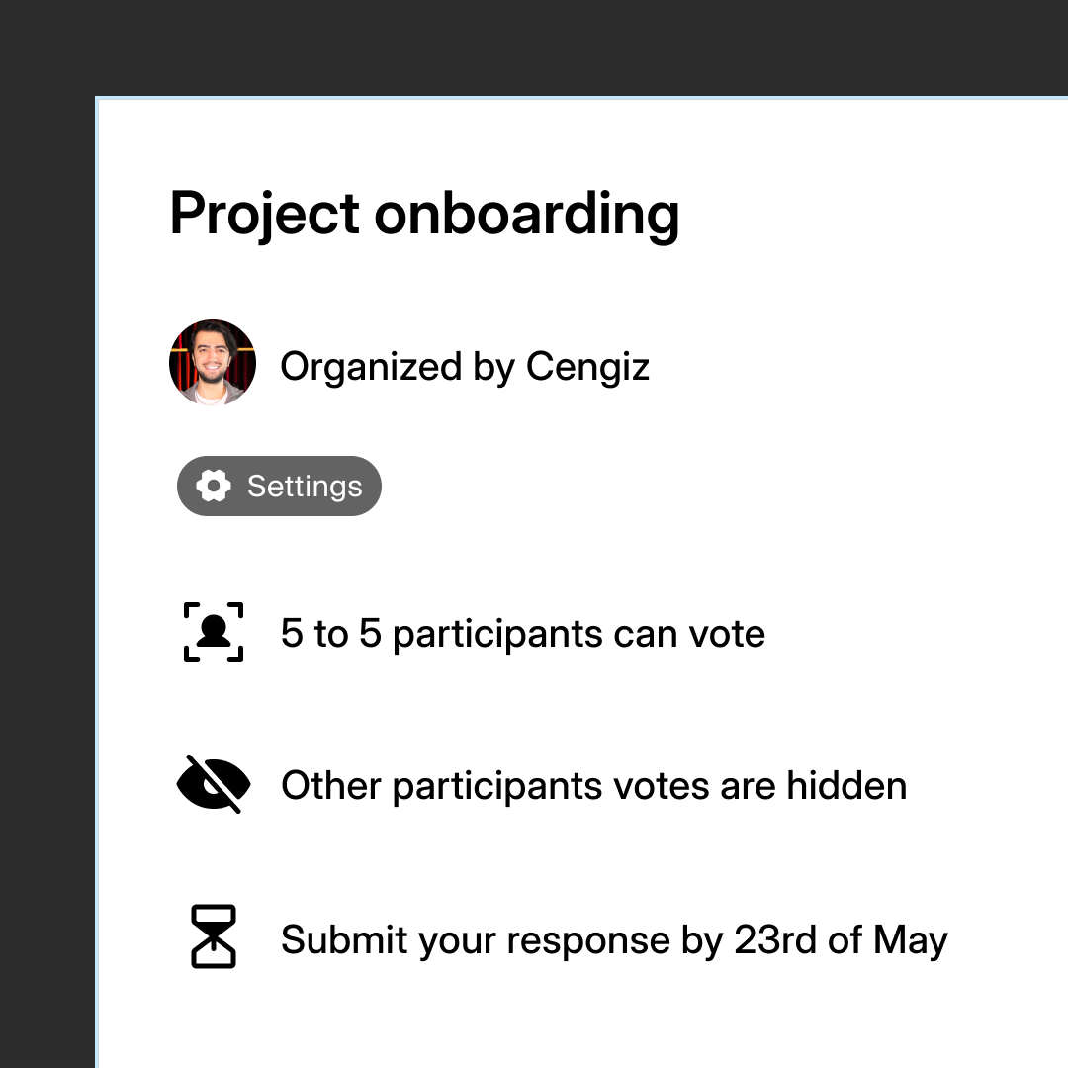Open the Settings label button
1068x1068 pixels.
(305, 487)
